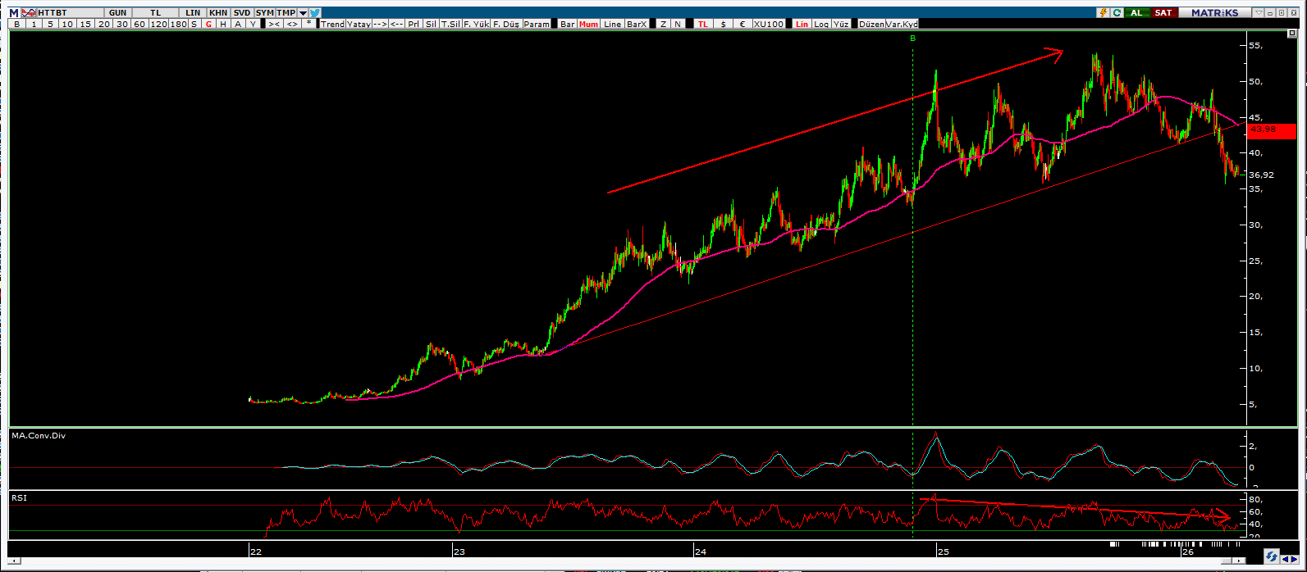Select the GUN period button
Screen dimensions: 1307x572
pyautogui.click(x=118, y=13)
